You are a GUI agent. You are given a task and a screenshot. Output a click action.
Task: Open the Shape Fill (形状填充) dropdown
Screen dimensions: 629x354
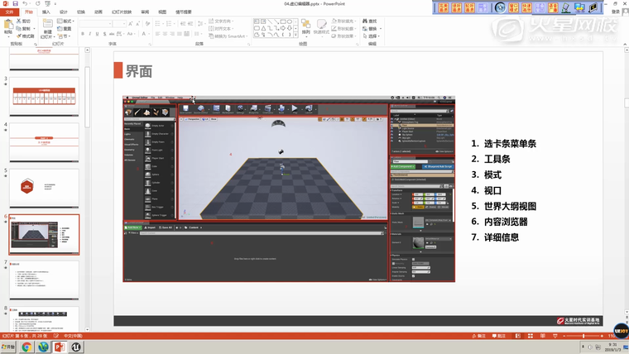click(347, 21)
